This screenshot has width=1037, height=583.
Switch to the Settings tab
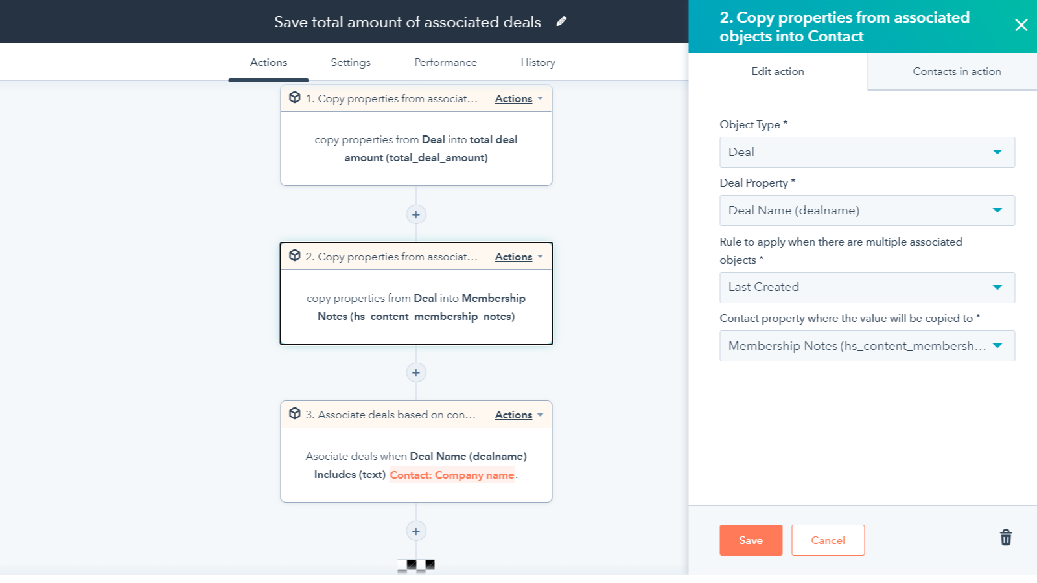[x=350, y=62]
